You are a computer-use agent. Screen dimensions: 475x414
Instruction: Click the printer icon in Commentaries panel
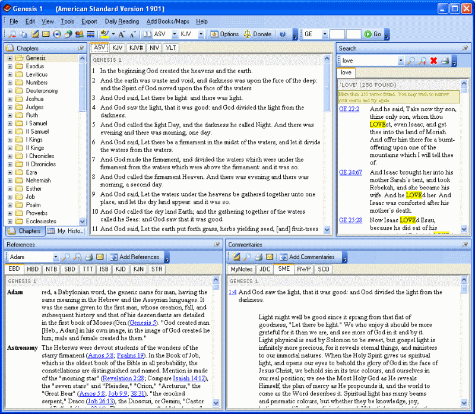coord(258,257)
